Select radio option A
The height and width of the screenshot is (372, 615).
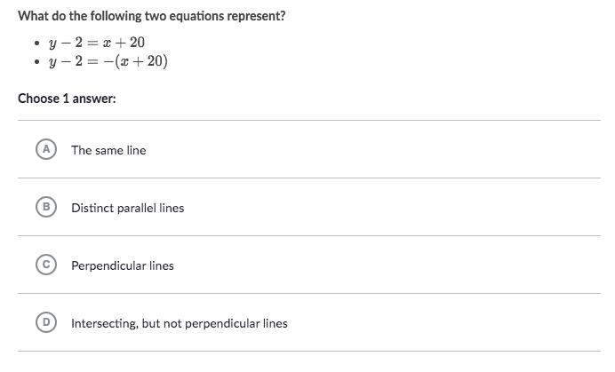point(45,149)
